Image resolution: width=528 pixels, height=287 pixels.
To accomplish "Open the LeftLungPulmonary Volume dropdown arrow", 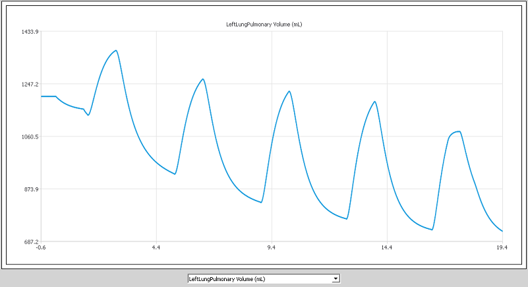I will [x=336, y=279].
